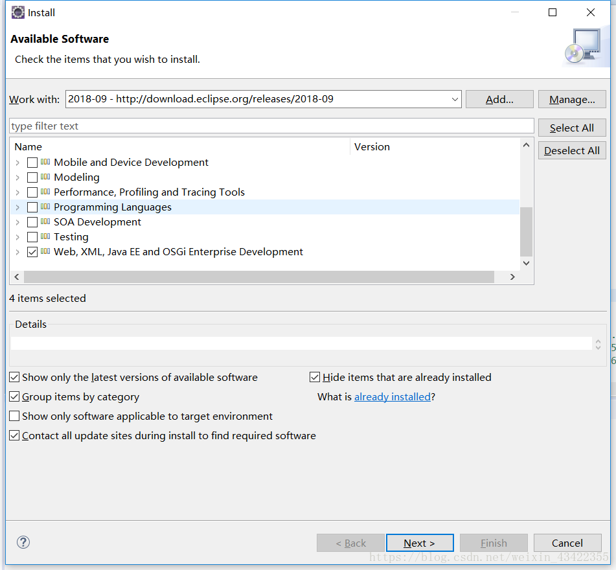
Task: Uncheck Web, XML, Java EE and OSGi checkbox
Action: pos(32,252)
